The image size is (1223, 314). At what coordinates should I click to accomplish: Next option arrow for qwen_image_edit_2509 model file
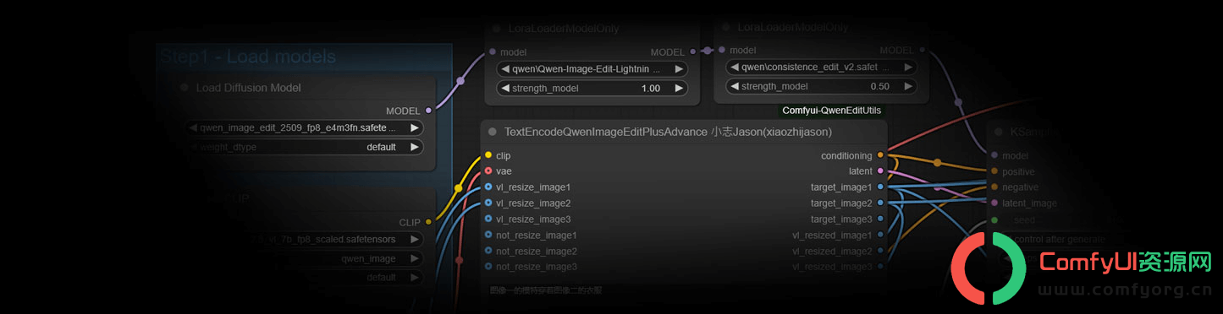coord(414,128)
